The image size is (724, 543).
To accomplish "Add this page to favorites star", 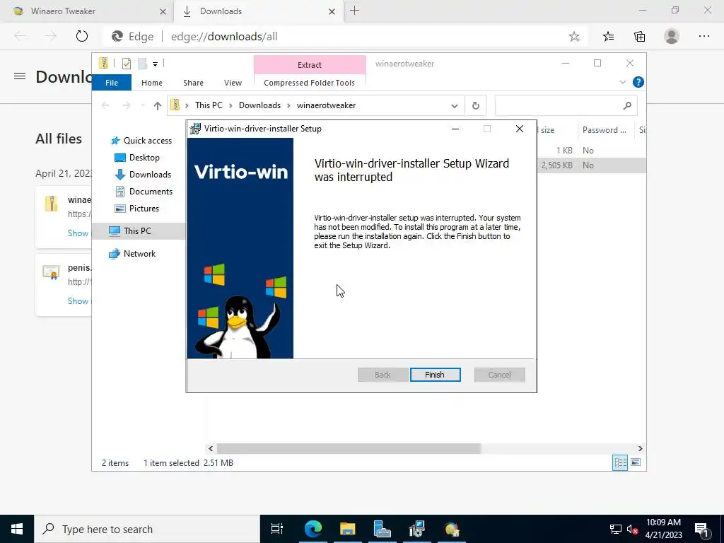I will 574,37.
